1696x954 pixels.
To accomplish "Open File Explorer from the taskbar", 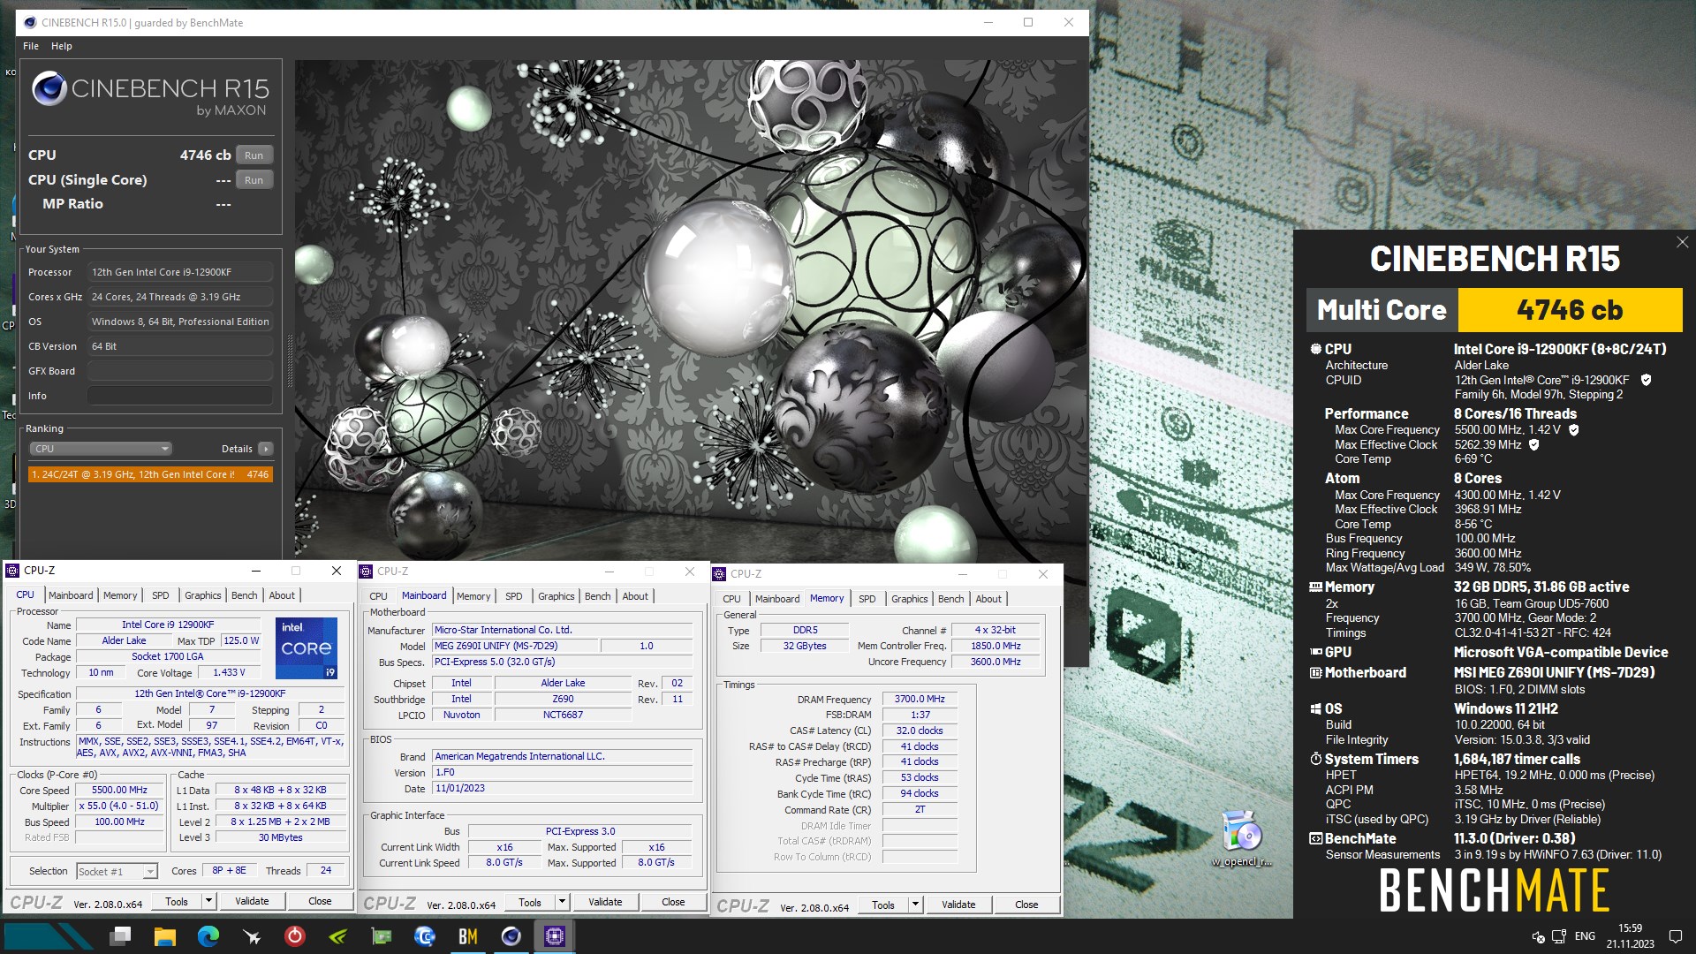I will 164,935.
